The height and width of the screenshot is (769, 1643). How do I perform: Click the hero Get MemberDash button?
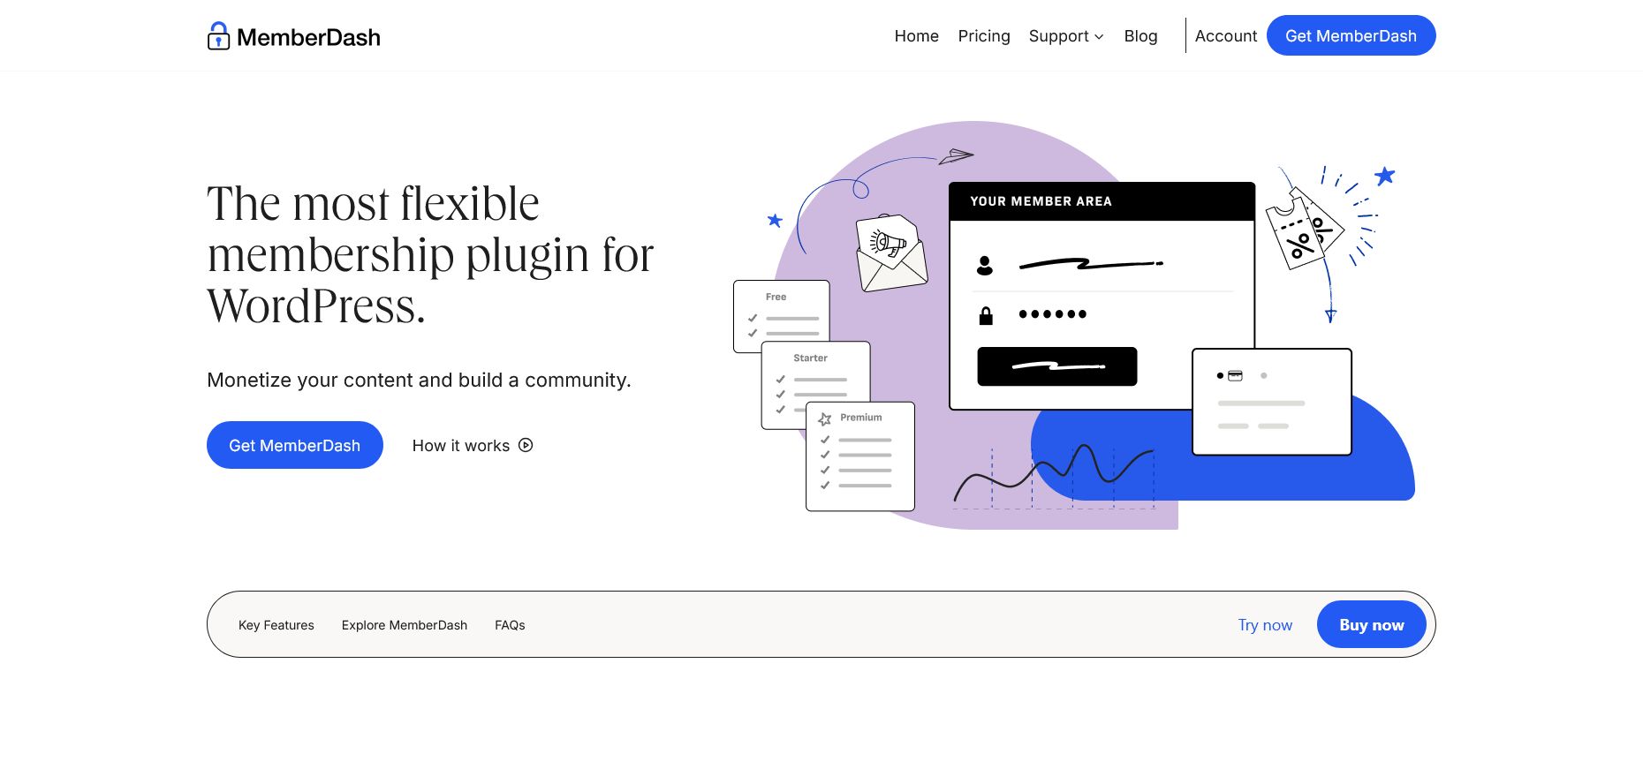(295, 445)
